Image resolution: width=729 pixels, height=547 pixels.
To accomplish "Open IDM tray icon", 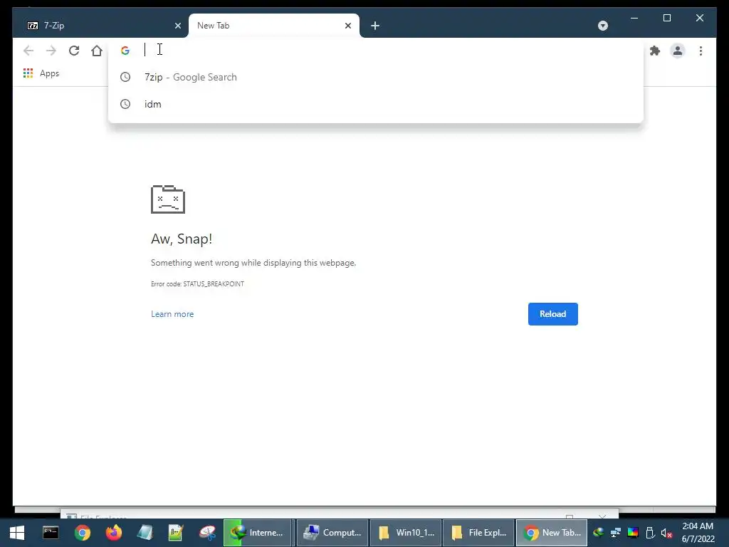I will 598,533.
